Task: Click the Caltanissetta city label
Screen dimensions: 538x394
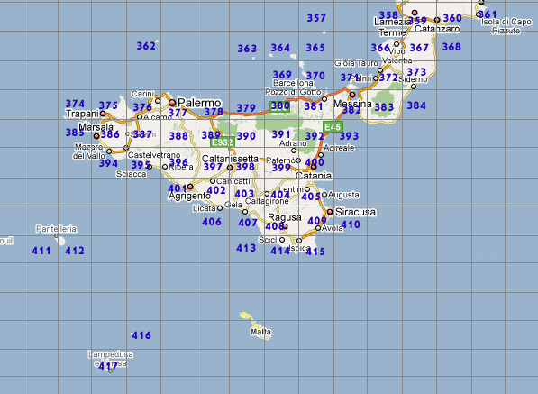Action: point(230,159)
